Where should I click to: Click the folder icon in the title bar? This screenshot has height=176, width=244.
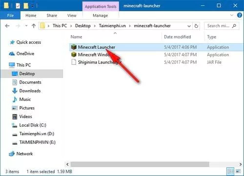[x=6, y=6]
